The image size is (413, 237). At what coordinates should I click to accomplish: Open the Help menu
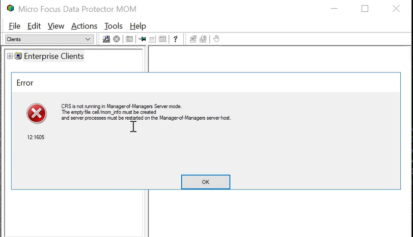coord(138,26)
